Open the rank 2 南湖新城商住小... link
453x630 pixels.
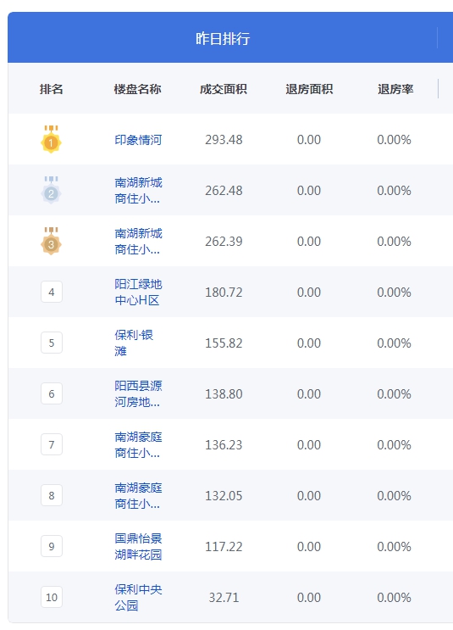tap(138, 191)
